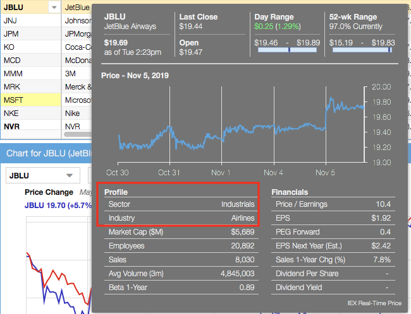
Task: Click the Dividend Per Share row
Action: pos(333,274)
